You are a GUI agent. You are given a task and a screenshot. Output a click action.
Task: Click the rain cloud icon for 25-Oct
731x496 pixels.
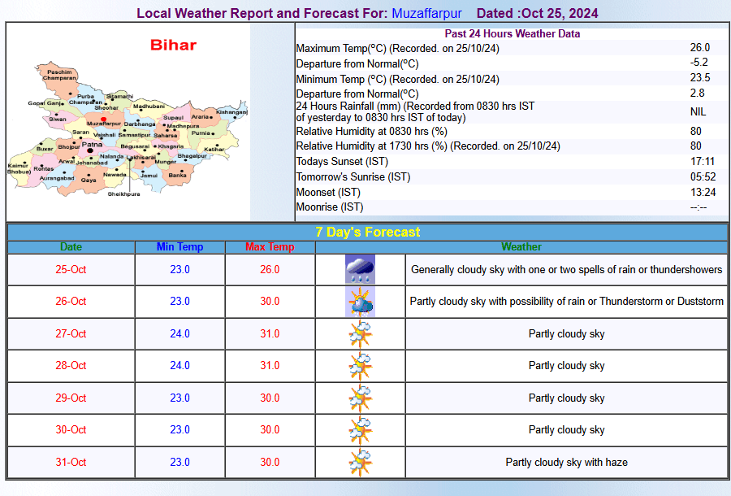(x=360, y=270)
